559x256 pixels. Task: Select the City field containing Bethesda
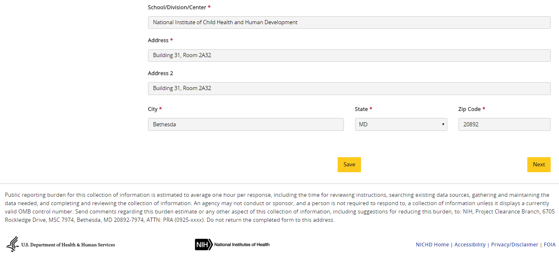click(x=246, y=124)
